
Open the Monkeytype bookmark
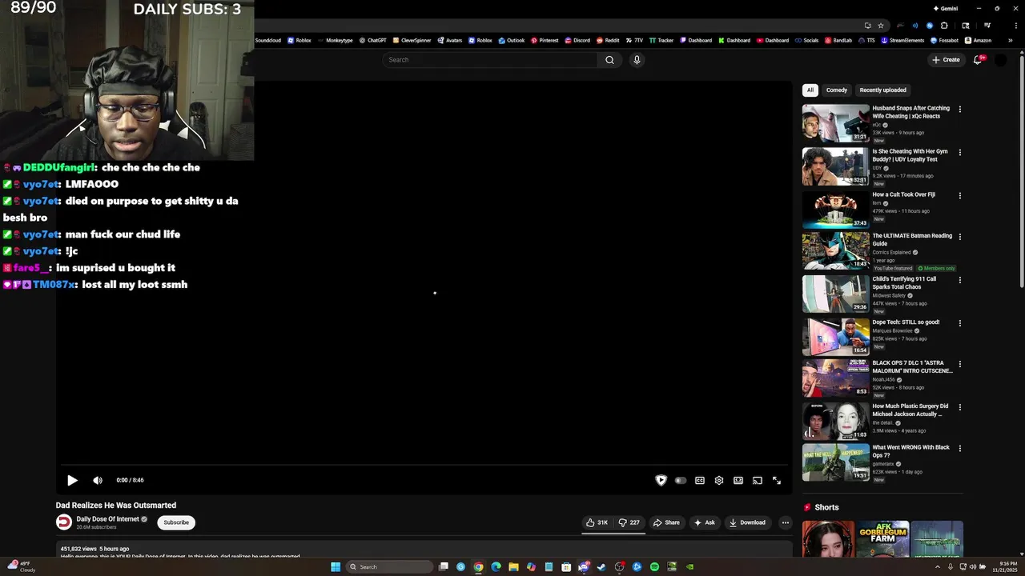[x=335, y=40]
